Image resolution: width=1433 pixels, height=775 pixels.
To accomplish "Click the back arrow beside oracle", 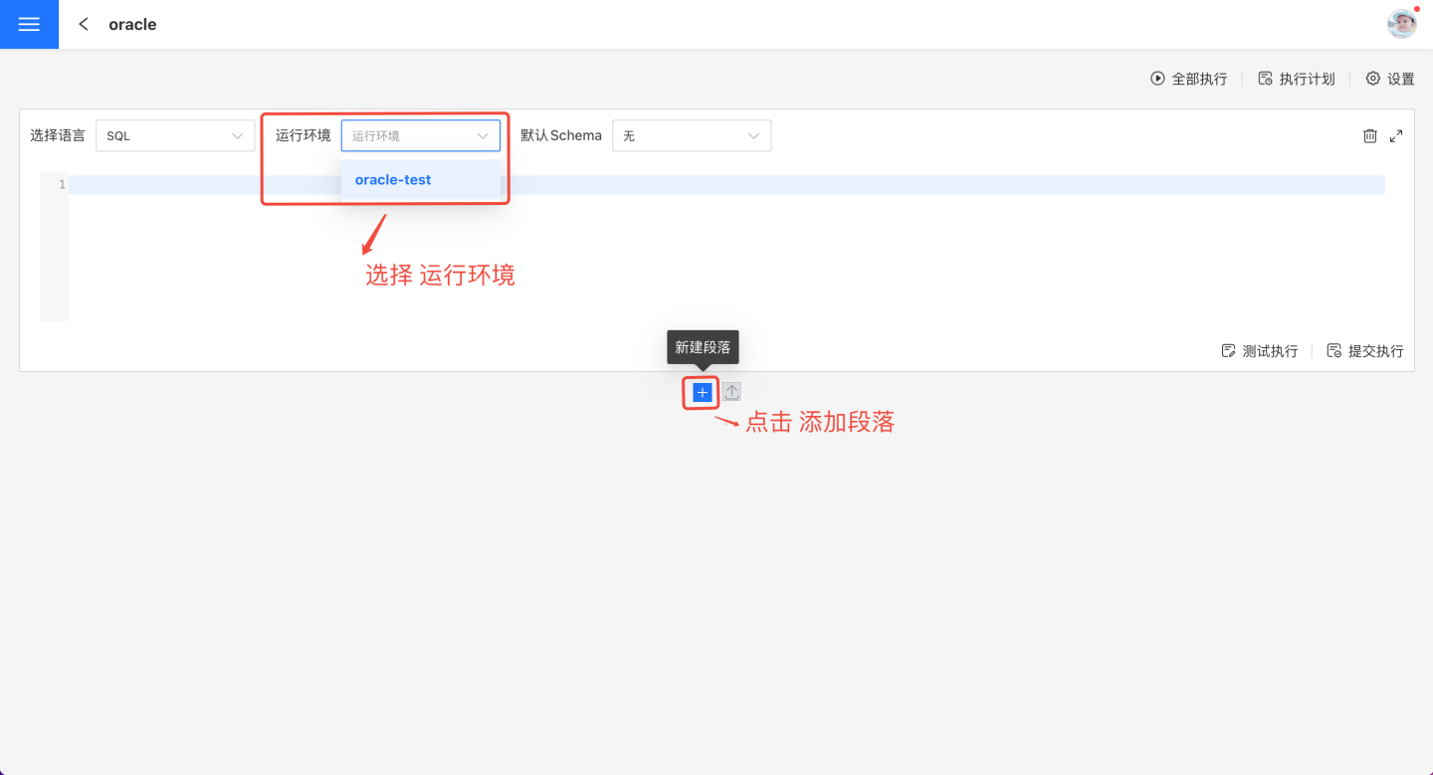I will (84, 24).
